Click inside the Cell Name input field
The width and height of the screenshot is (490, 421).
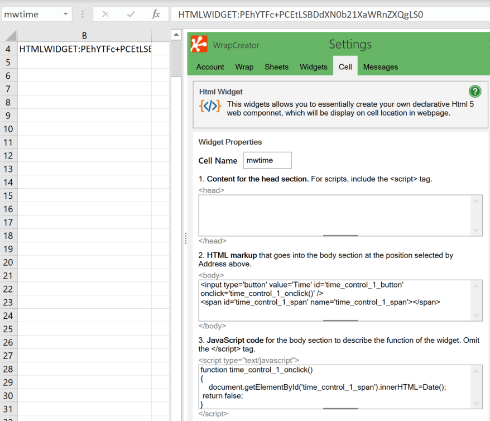[x=267, y=160]
